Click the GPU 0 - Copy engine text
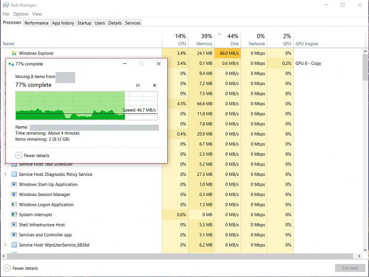 tap(308, 63)
